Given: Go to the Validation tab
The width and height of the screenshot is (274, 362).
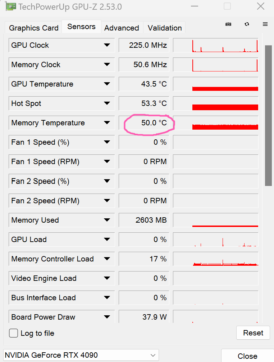Looking at the screenshot, I should [x=165, y=28].
